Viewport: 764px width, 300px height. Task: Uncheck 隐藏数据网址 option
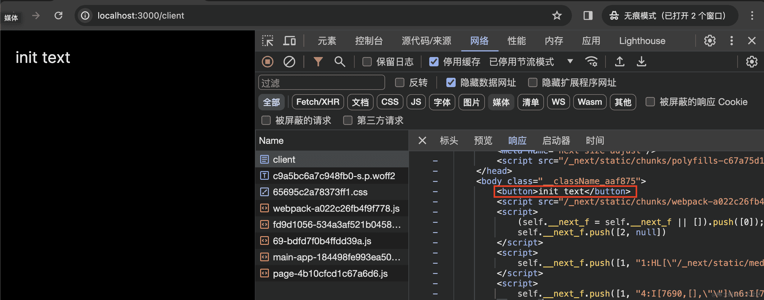click(x=451, y=82)
